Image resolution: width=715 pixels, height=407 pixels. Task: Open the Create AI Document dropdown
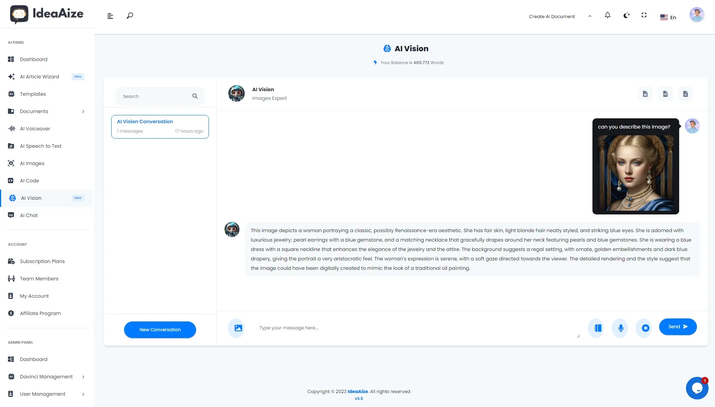tap(560, 16)
